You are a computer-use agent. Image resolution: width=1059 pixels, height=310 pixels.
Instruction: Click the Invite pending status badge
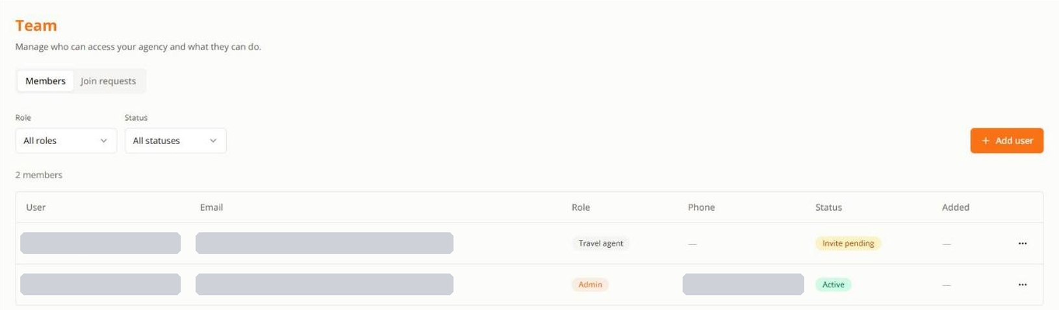(848, 243)
